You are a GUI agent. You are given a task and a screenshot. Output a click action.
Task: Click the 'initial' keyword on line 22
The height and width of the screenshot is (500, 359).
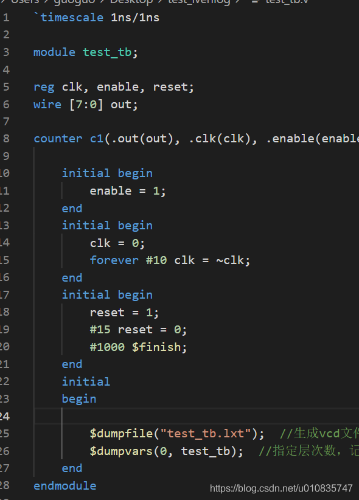tap(86, 381)
